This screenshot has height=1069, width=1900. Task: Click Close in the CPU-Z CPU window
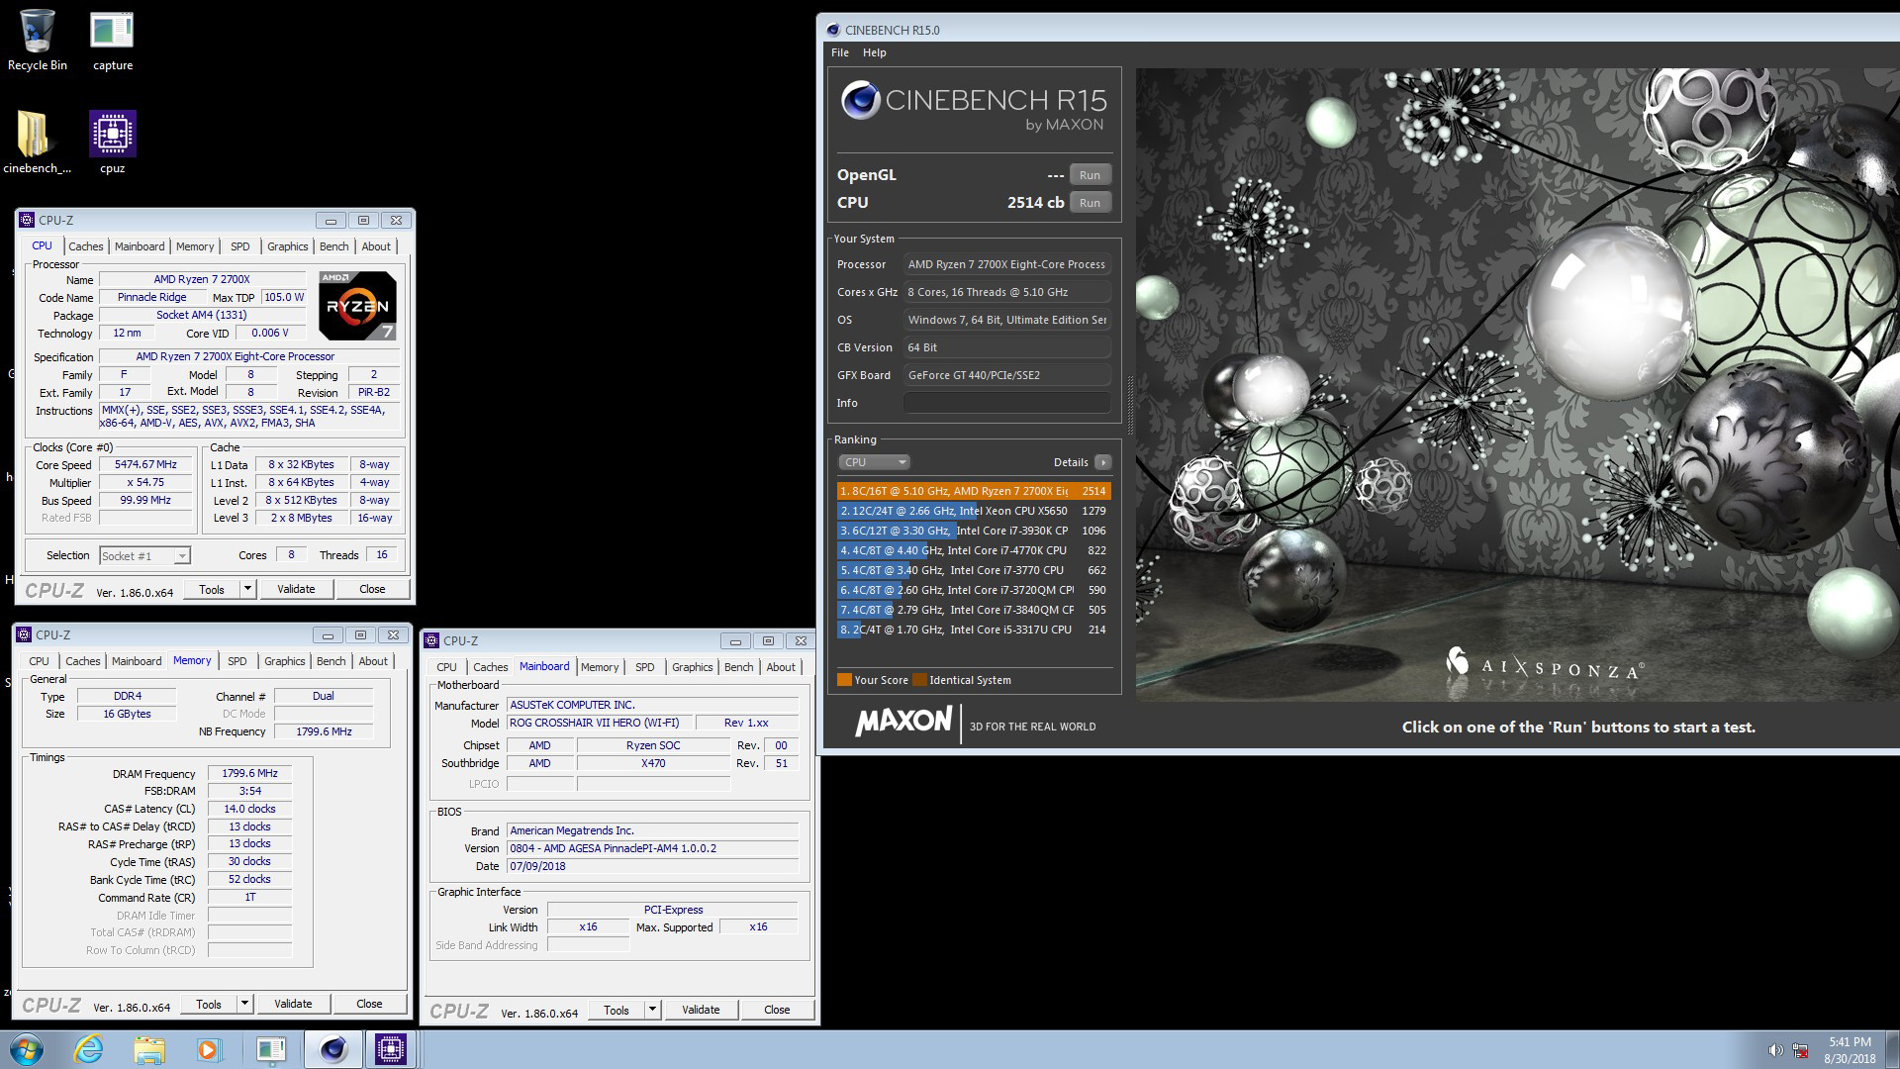[372, 589]
